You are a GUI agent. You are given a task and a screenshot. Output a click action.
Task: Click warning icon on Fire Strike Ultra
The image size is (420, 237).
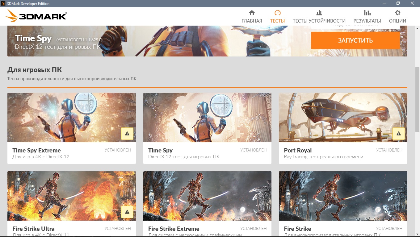(127, 212)
